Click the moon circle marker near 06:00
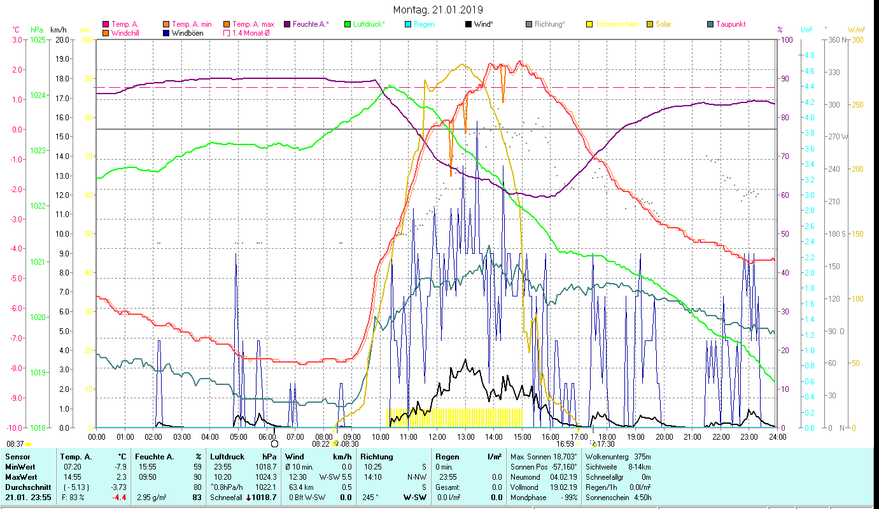 (274, 443)
